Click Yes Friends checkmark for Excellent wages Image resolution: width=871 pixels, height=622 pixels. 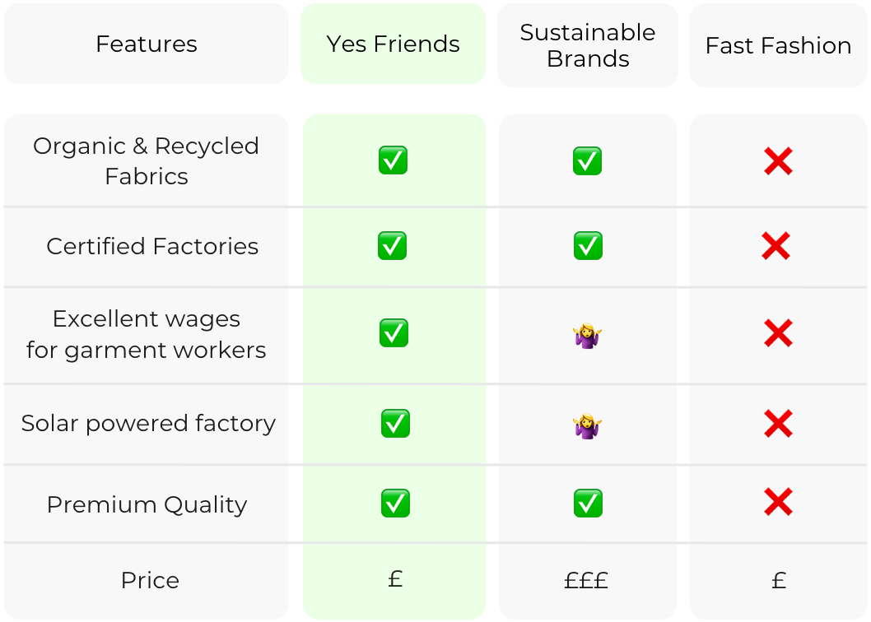pos(394,332)
